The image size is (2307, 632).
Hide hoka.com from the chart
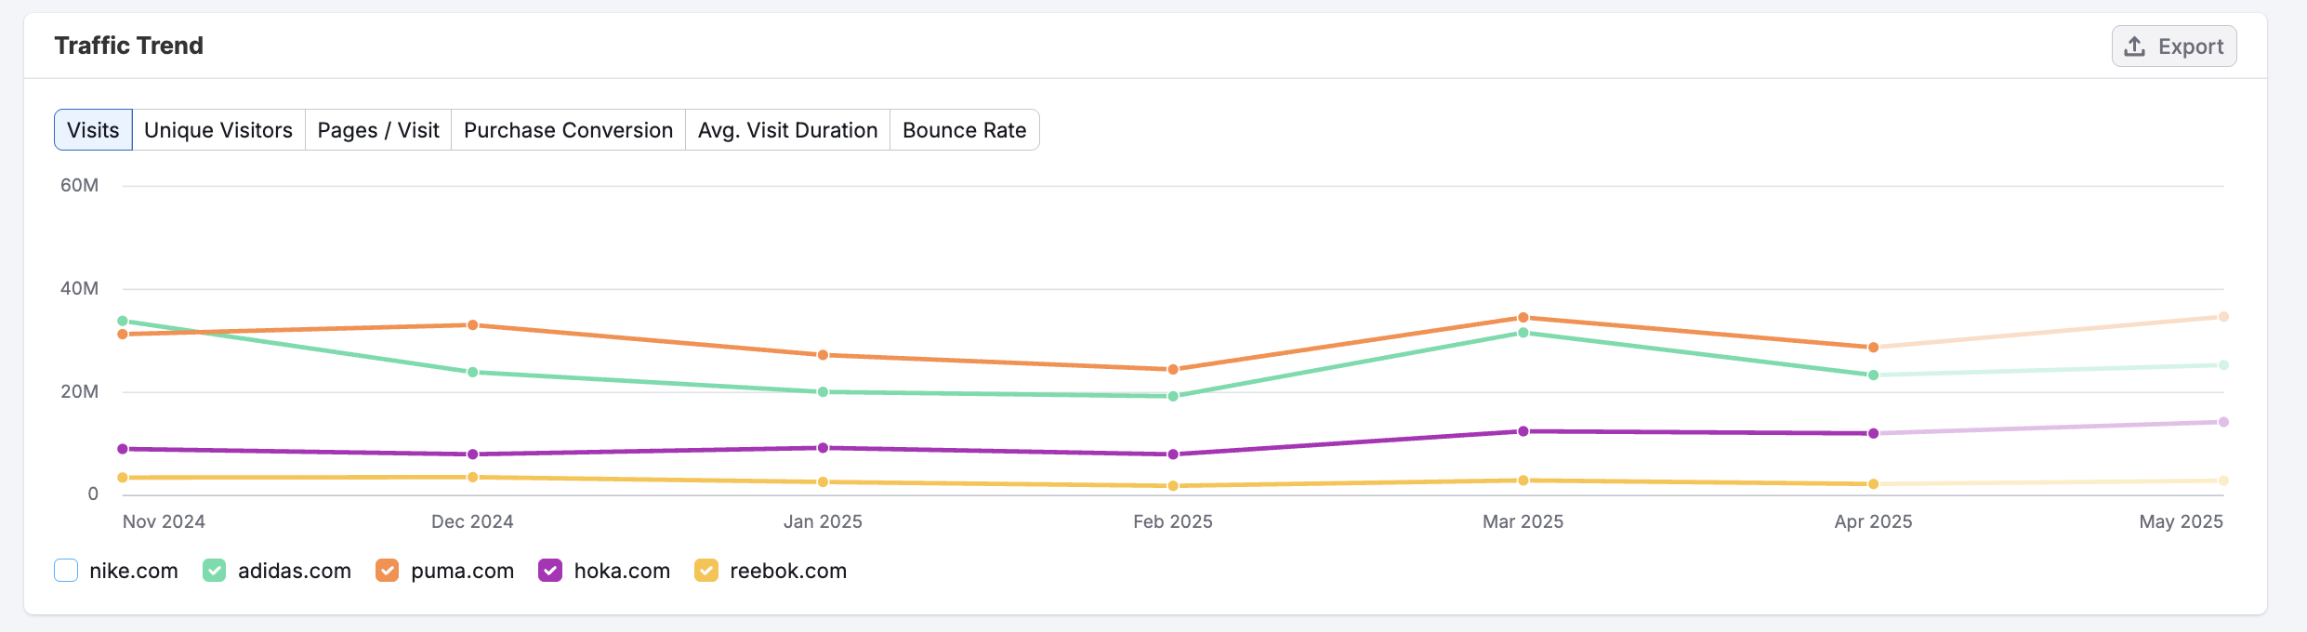(550, 571)
